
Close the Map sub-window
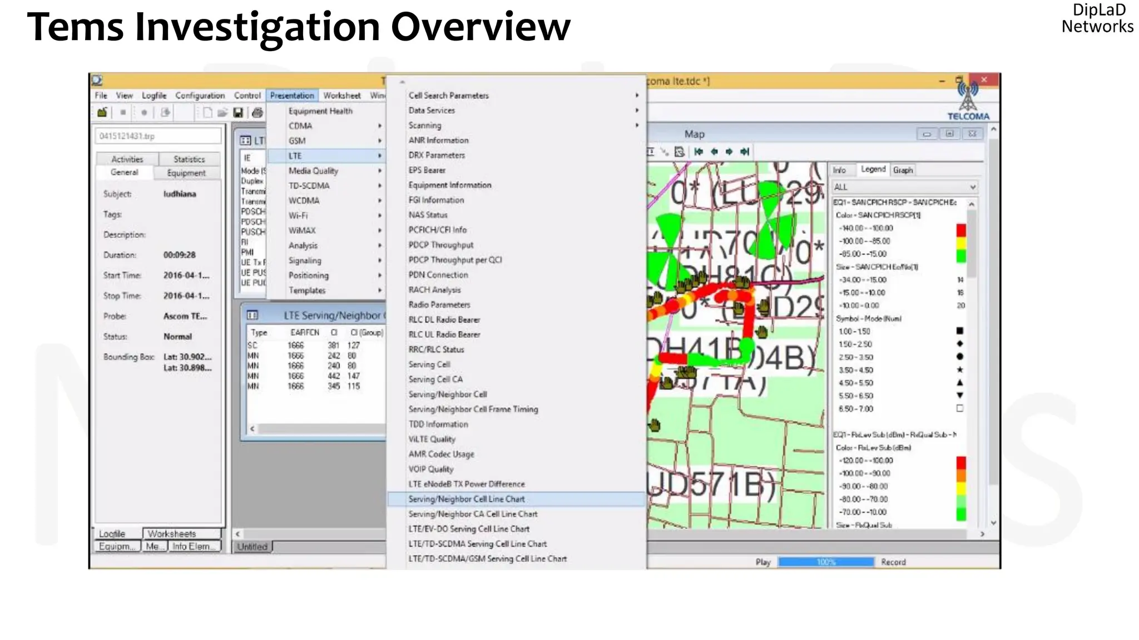pyautogui.click(x=972, y=134)
